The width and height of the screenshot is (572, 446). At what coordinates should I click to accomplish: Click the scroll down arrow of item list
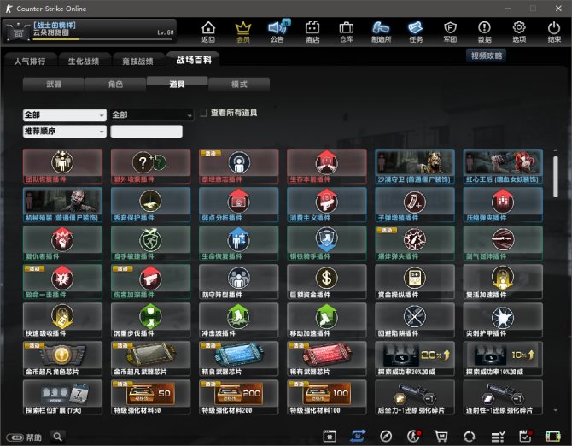(555, 410)
